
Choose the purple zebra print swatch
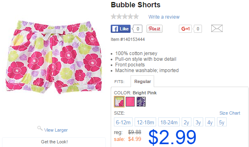click(141, 102)
